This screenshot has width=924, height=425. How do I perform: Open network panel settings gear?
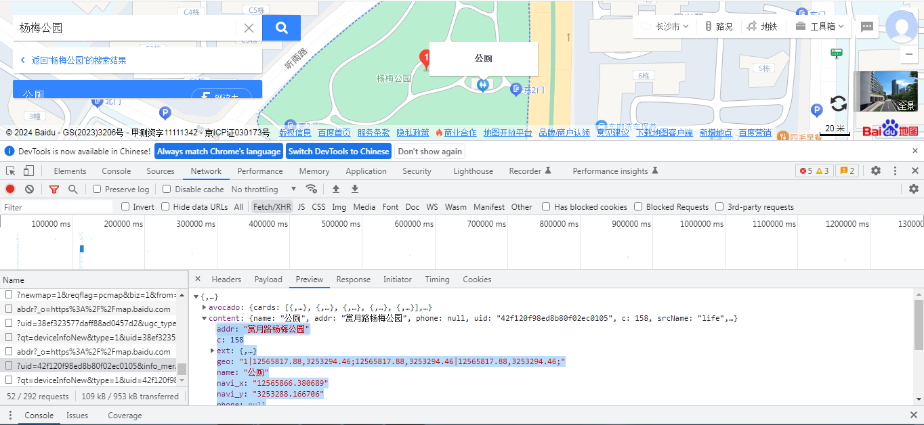(x=913, y=189)
